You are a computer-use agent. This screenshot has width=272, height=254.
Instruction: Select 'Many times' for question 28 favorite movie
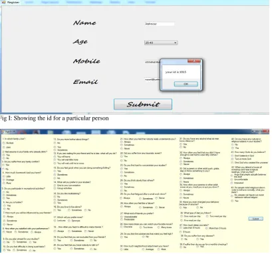tap(159, 227)
